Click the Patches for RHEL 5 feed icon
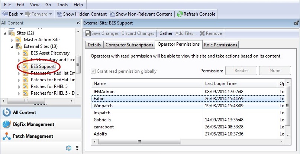This screenshot has height=154, width=300. [x=26, y=86]
